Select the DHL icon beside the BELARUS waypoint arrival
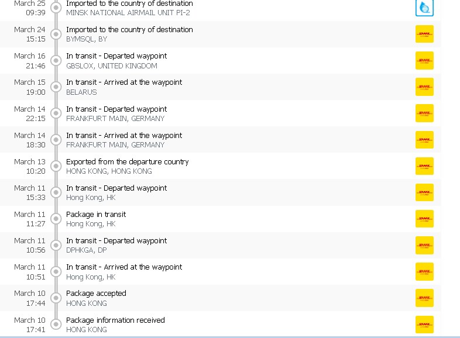 (424, 87)
